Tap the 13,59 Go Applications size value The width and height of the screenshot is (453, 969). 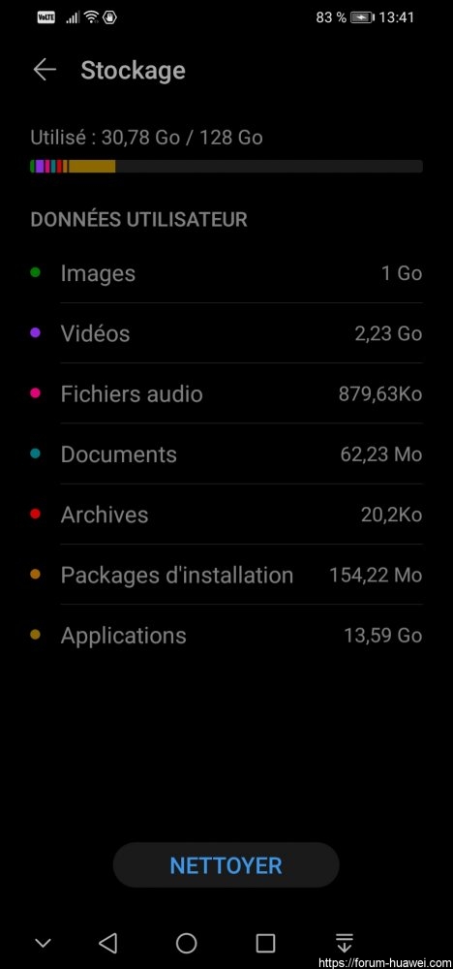(383, 636)
